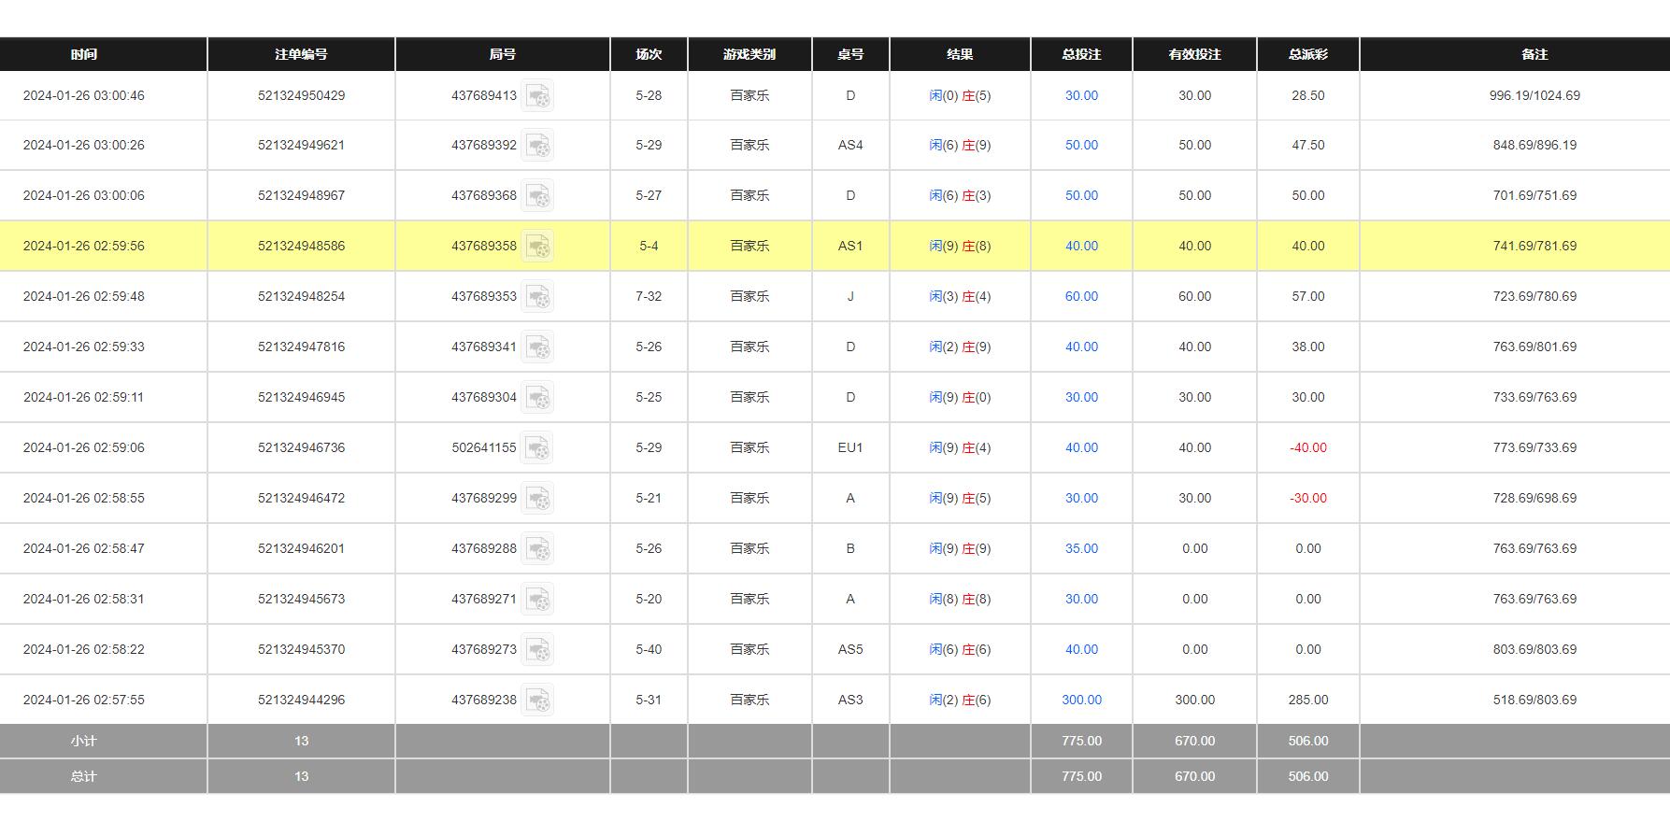Viewport: 1670px width, 821px height.
Task: Click video icon beside round 437689304
Action: point(537,398)
